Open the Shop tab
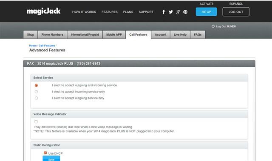The width and height of the screenshot is (272, 161). coord(31,35)
